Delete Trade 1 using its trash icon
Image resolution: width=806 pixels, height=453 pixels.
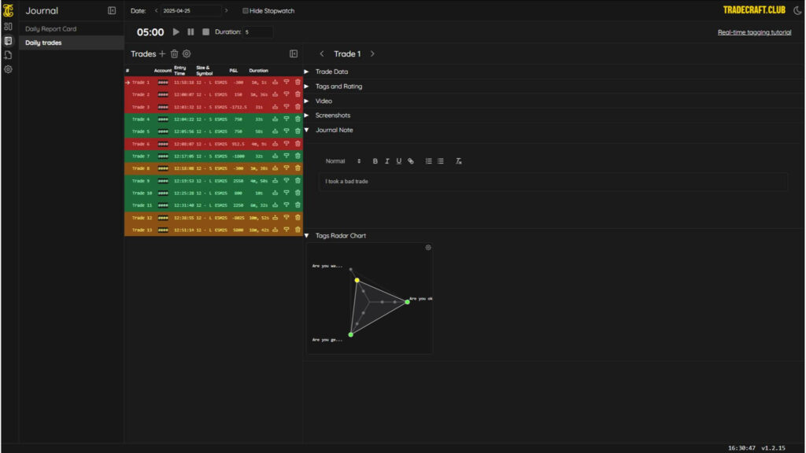pyautogui.click(x=298, y=82)
